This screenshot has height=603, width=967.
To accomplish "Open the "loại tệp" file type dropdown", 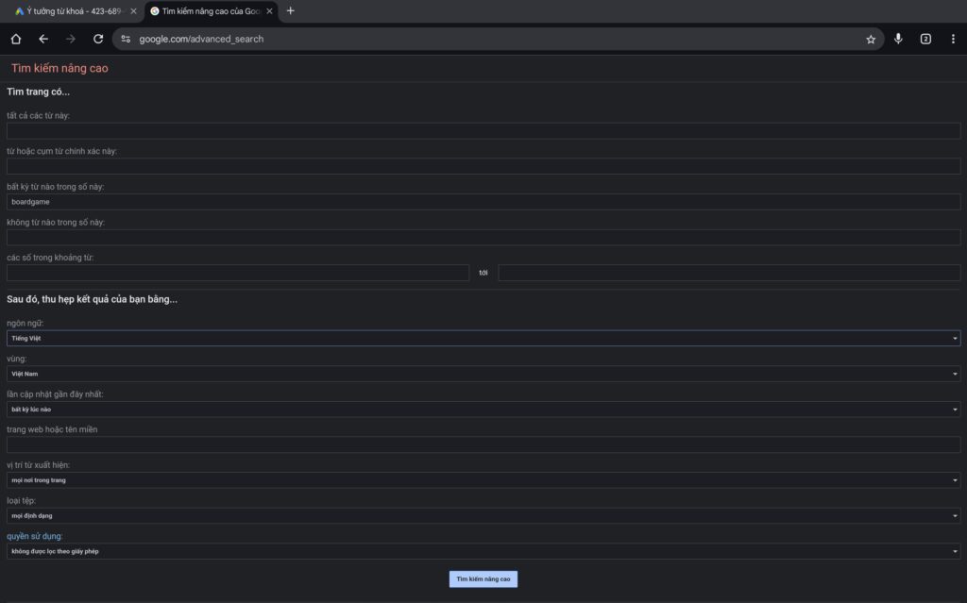I will point(483,516).
